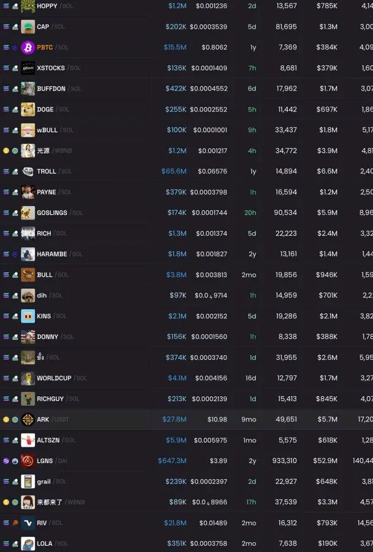The height and width of the screenshot is (552, 373).
Task: Click the 20h age in GOSLINGS row
Action: point(251,213)
